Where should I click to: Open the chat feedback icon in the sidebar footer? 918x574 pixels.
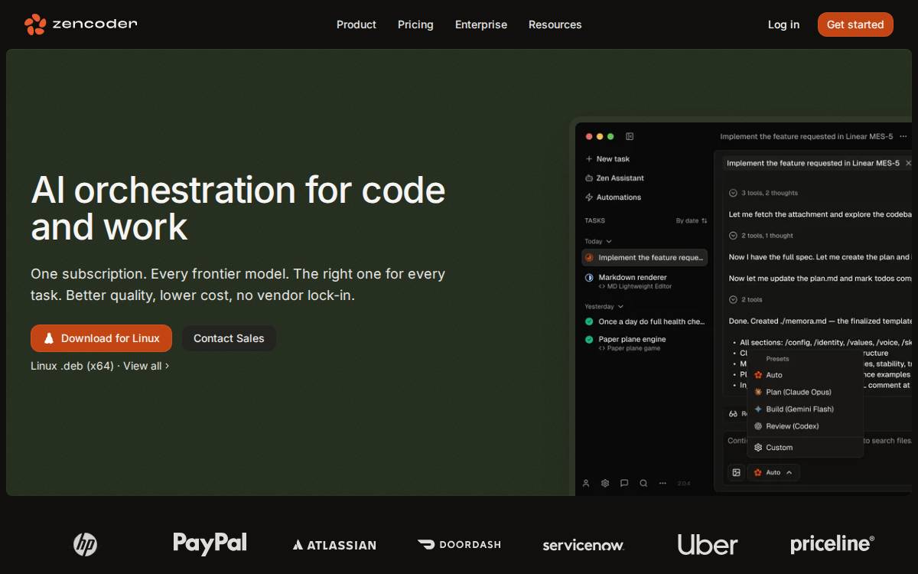pos(624,483)
